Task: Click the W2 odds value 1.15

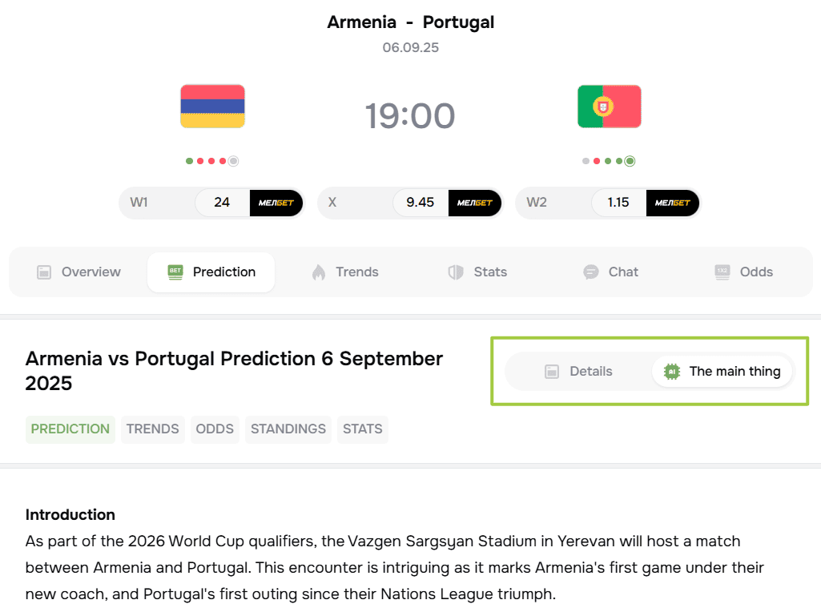Action: 618,203
